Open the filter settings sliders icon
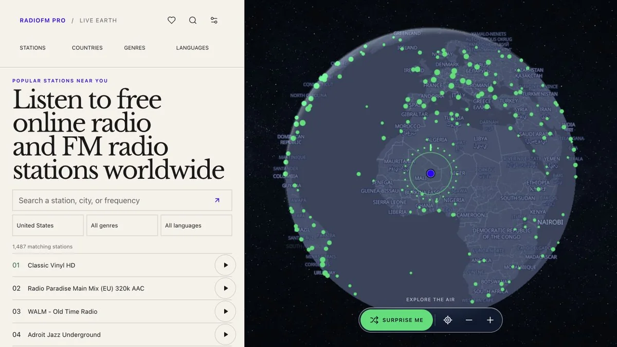Screen dimensions: 617x347 pyautogui.click(x=214, y=21)
